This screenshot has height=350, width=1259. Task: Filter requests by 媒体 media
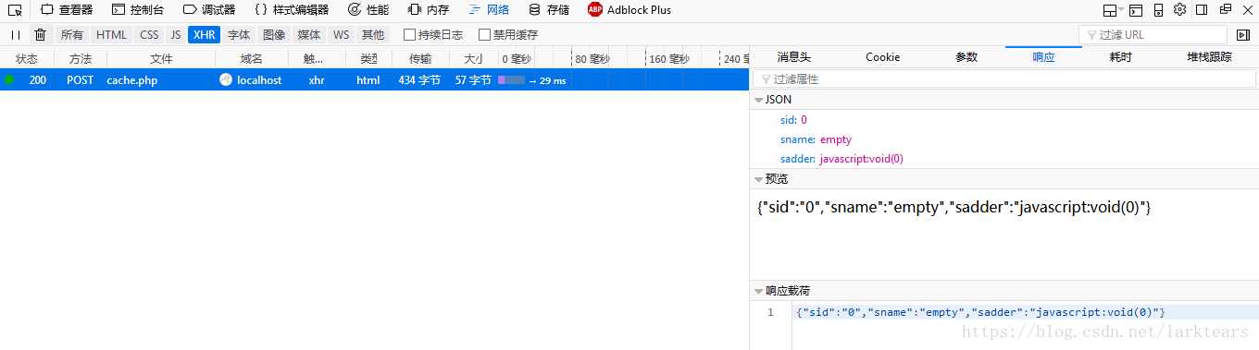pos(309,35)
